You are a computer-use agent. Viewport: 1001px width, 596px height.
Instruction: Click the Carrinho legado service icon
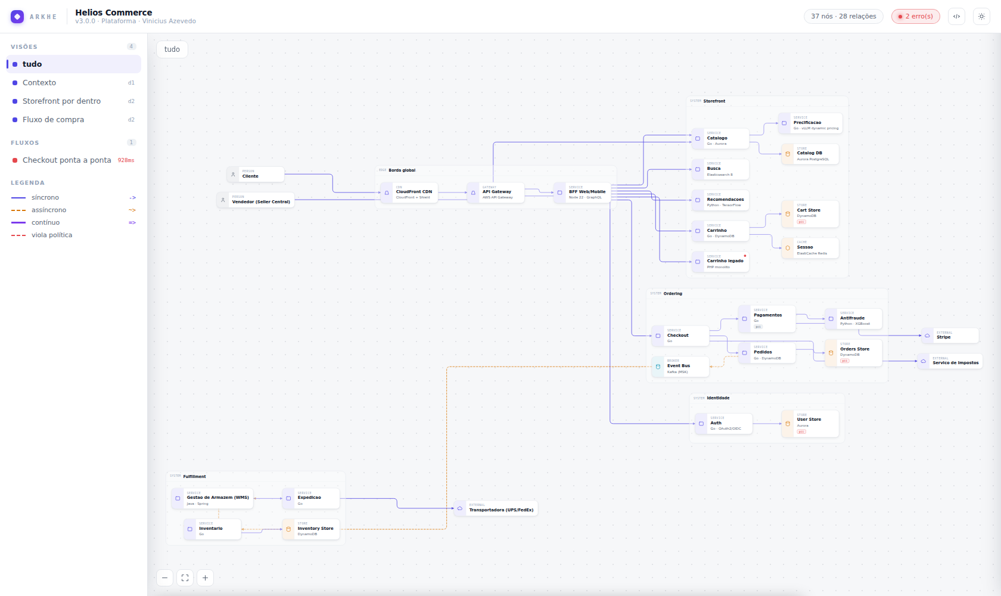[698, 262]
